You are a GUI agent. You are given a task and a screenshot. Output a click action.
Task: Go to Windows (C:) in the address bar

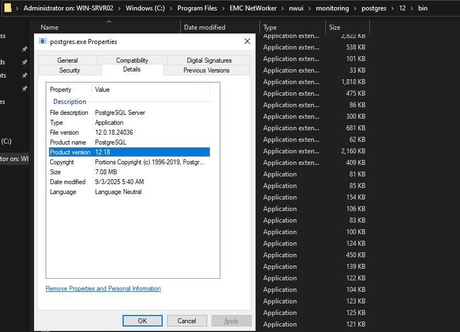[x=145, y=8]
